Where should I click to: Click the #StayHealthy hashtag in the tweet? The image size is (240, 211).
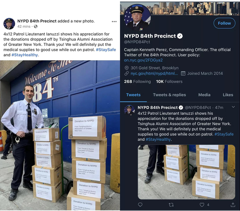pyautogui.click(x=158, y=139)
